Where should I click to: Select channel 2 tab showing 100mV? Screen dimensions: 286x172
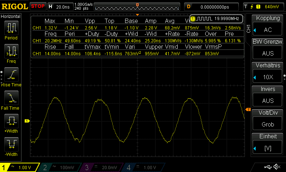click(x=60, y=167)
